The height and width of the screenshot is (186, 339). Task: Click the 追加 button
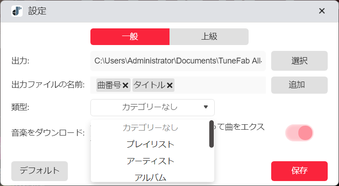(x=299, y=85)
